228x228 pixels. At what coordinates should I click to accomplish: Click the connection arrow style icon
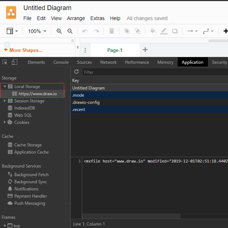pos(190,31)
